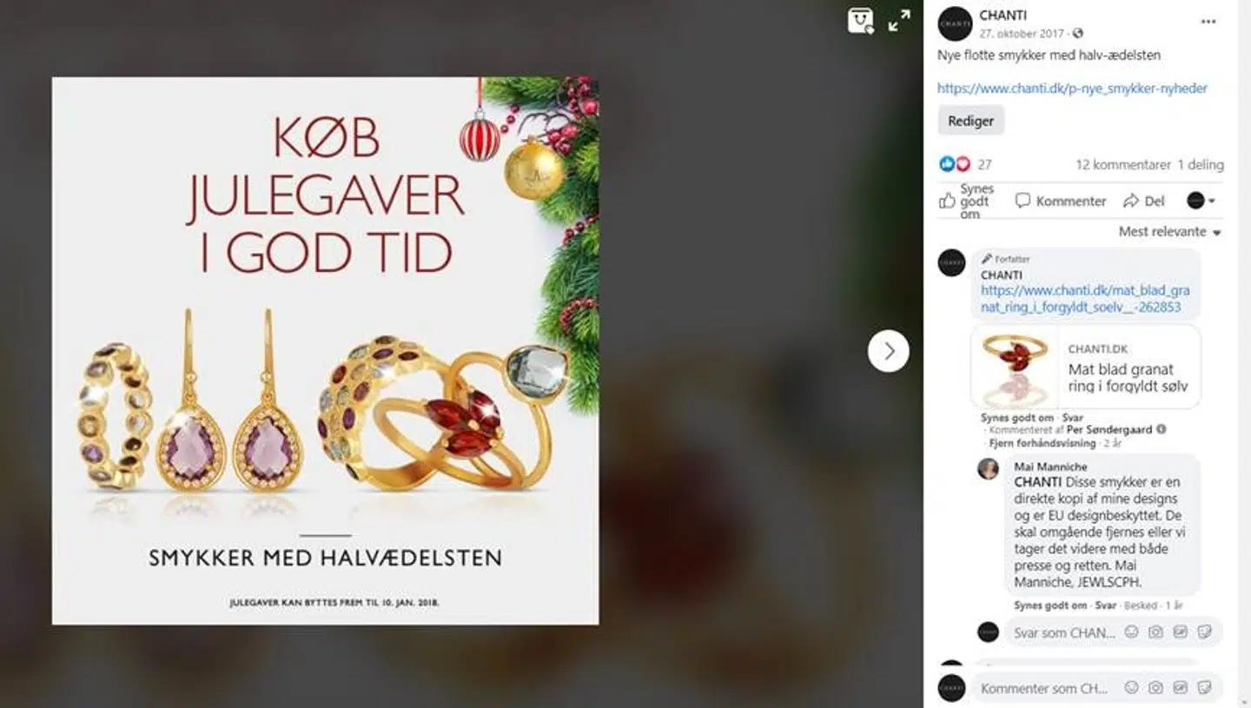Click the emoji icon in reply box
Image resolution: width=1251 pixels, height=708 pixels.
1131,632
